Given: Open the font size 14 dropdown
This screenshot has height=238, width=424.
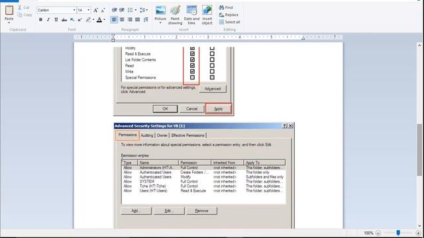Looking at the screenshot, I should (88, 10).
